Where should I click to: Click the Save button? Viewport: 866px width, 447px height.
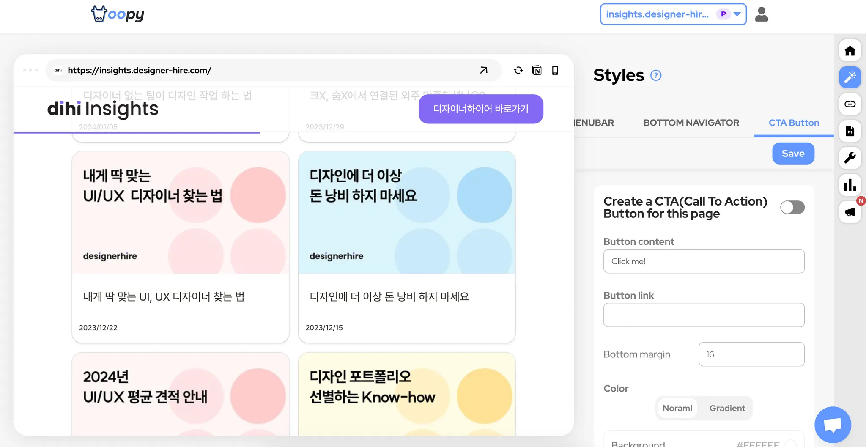pyautogui.click(x=793, y=154)
